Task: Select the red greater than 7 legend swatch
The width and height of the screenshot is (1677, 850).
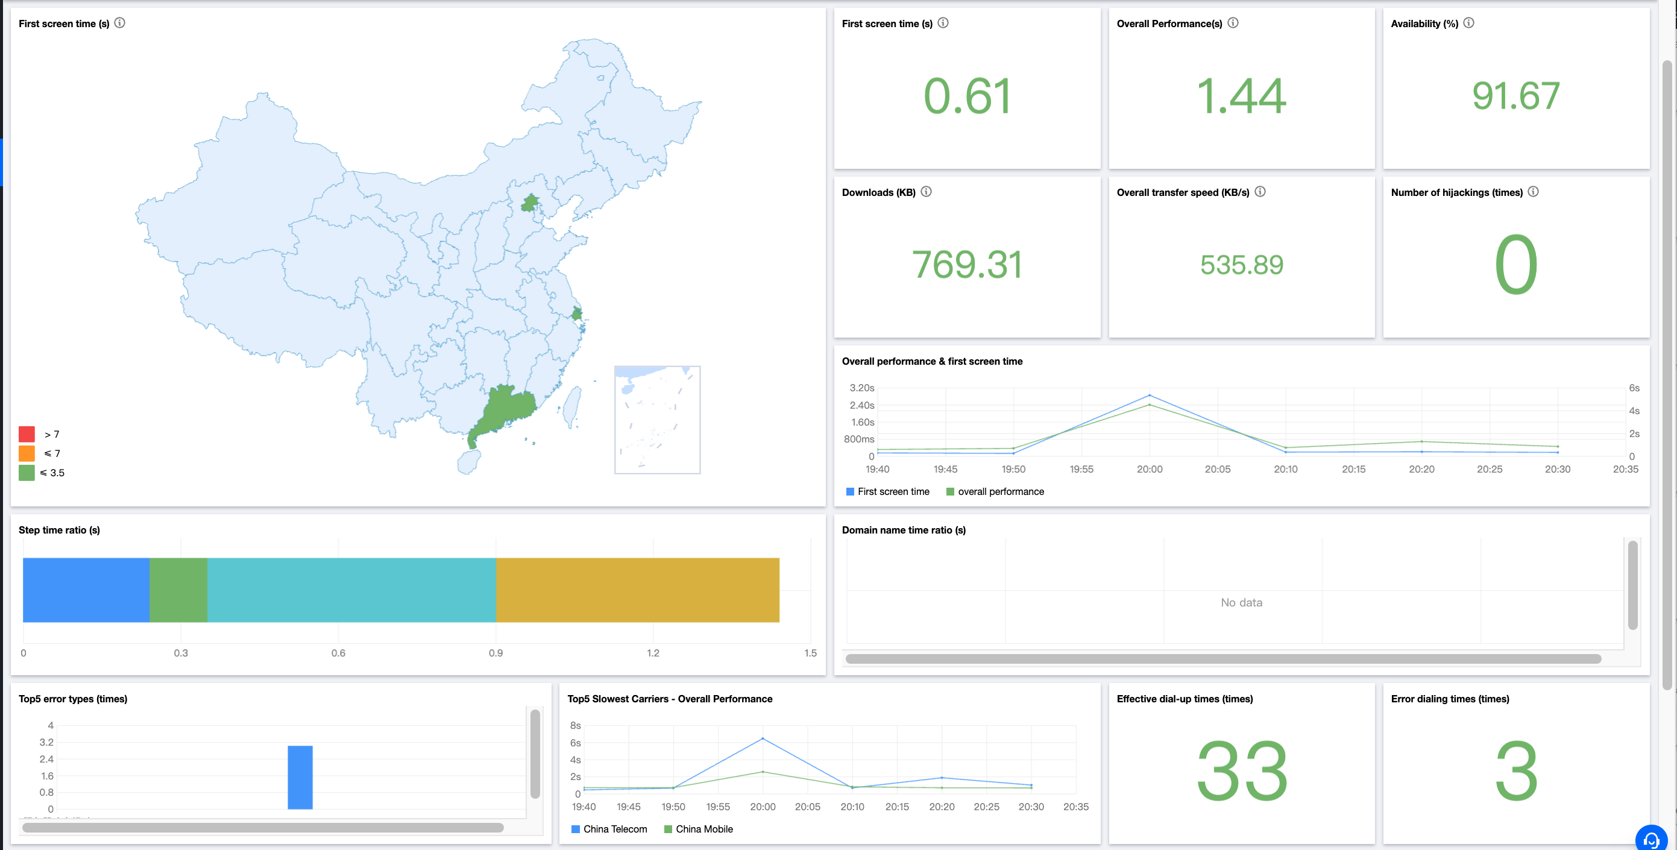Action: point(27,434)
